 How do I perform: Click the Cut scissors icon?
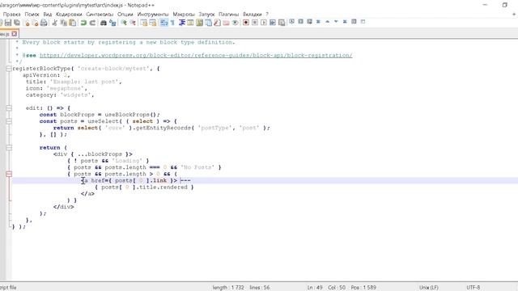coord(55,23)
